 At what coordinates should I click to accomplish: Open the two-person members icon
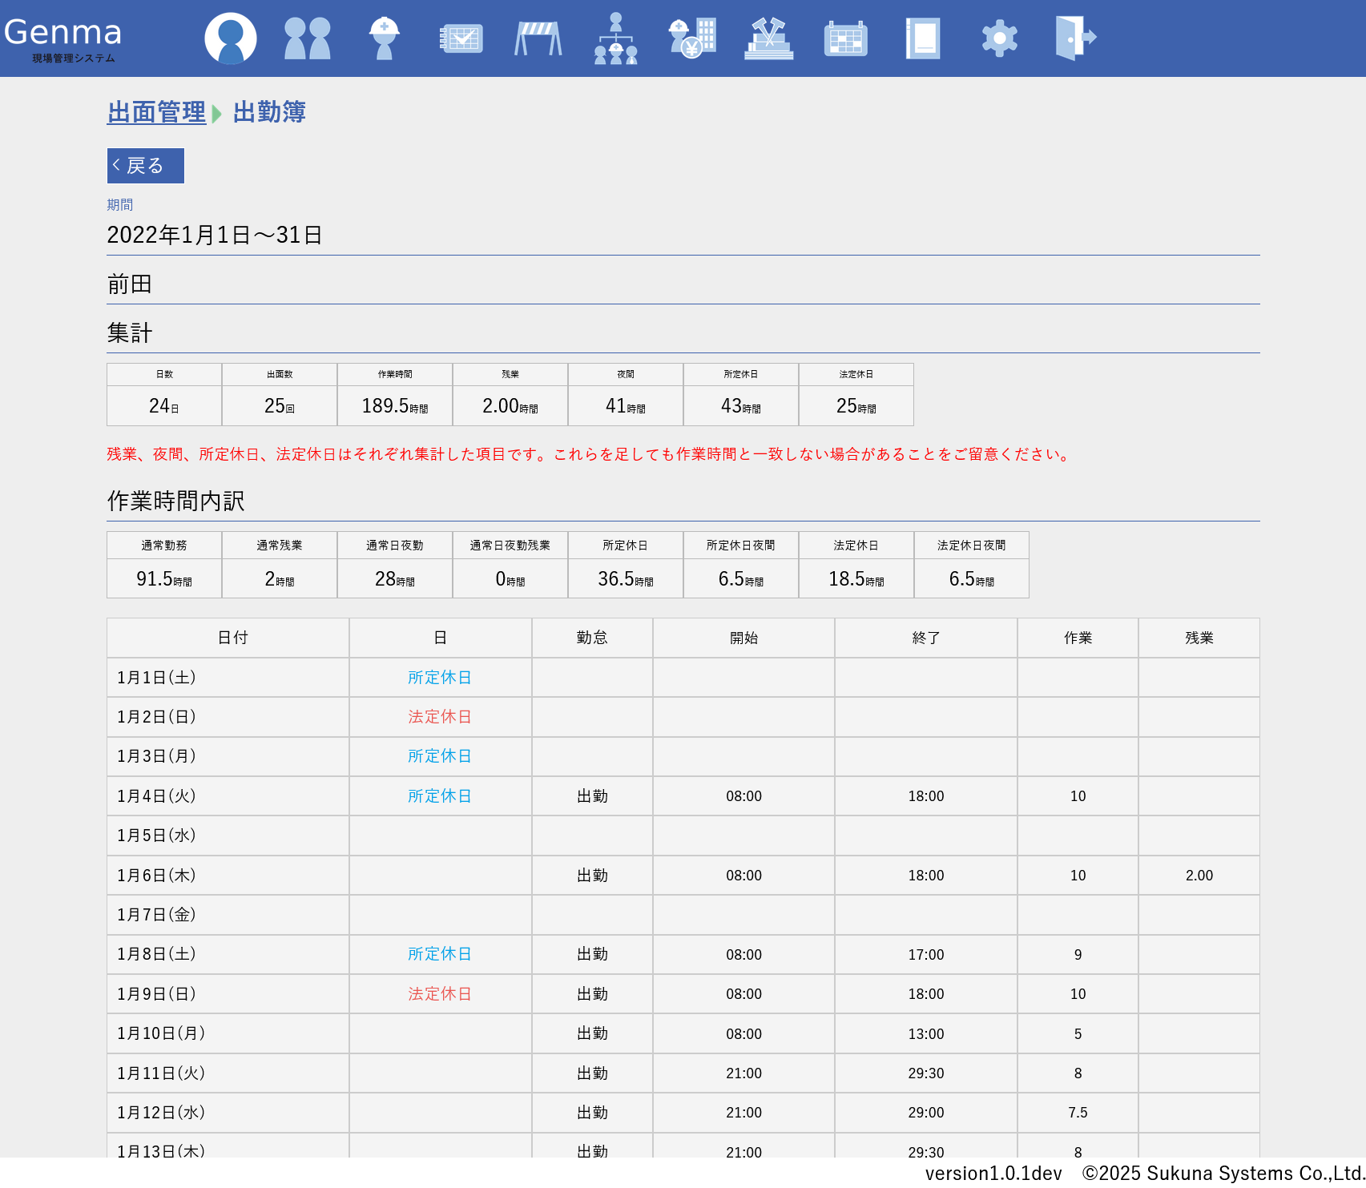tap(308, 38)
